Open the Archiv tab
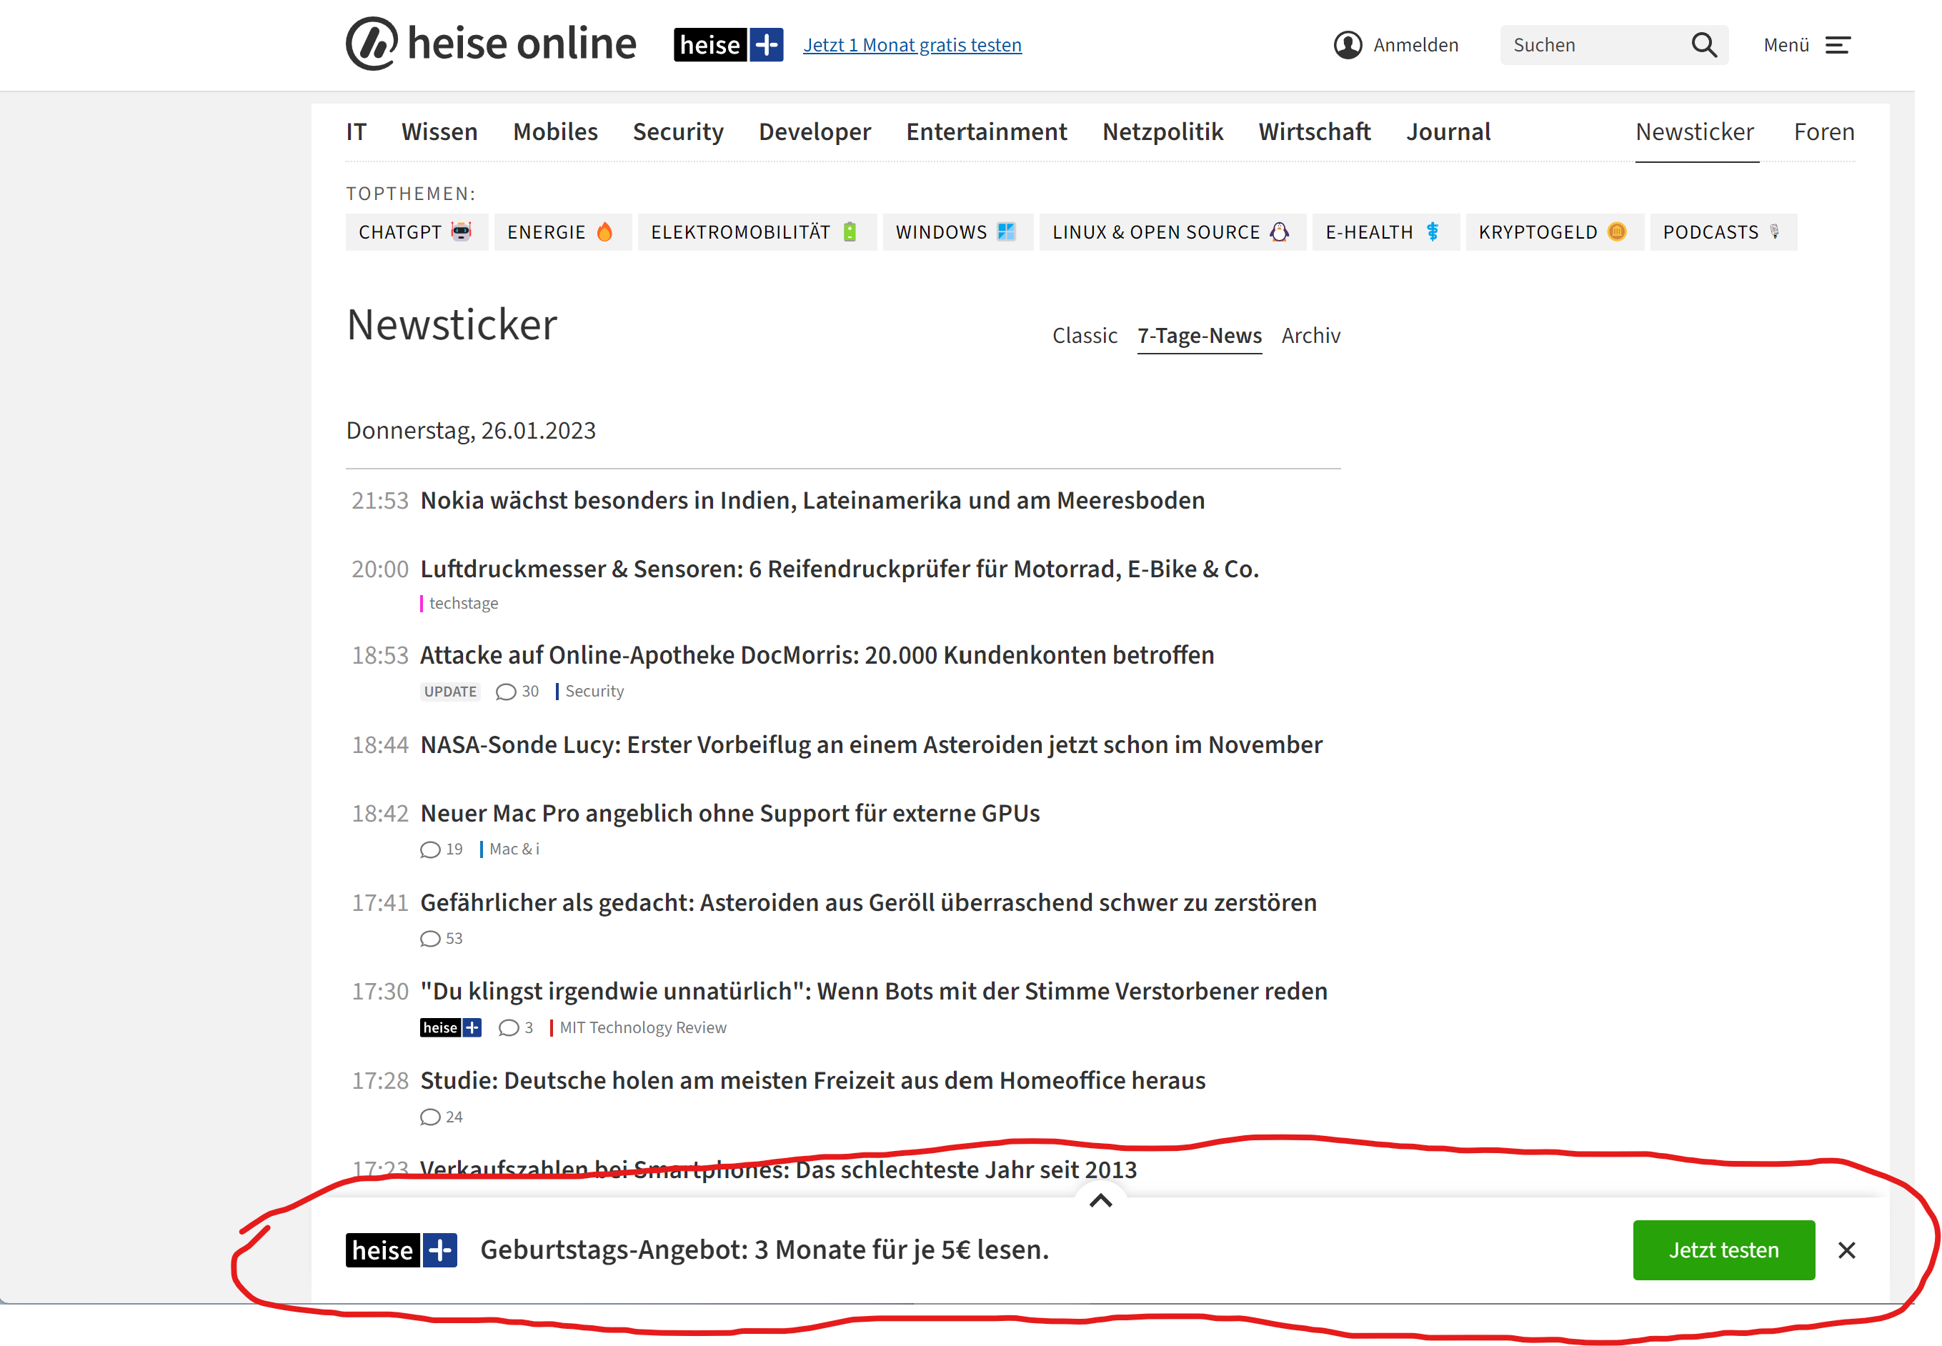 (1310, 335)
